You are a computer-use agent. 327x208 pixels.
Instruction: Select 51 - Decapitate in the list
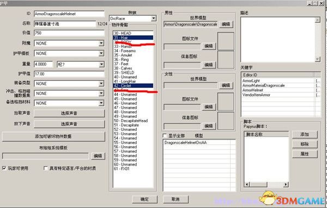point(134,125)
